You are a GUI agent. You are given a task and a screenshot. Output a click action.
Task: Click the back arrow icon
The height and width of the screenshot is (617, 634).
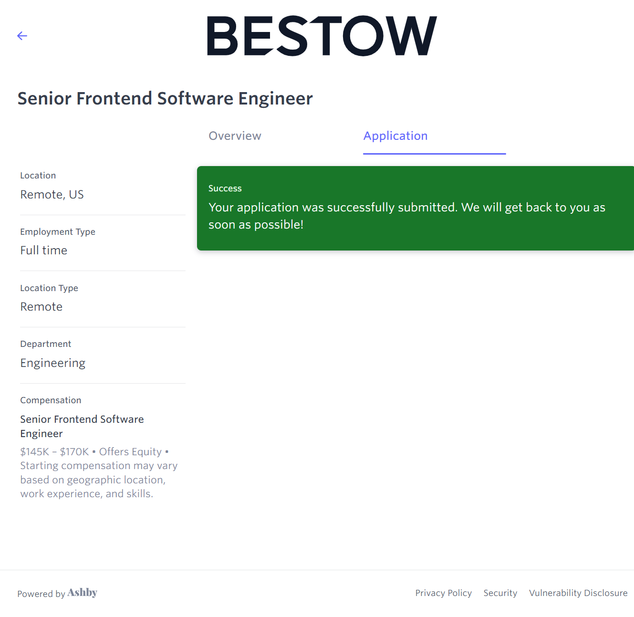tap(22, 36)
